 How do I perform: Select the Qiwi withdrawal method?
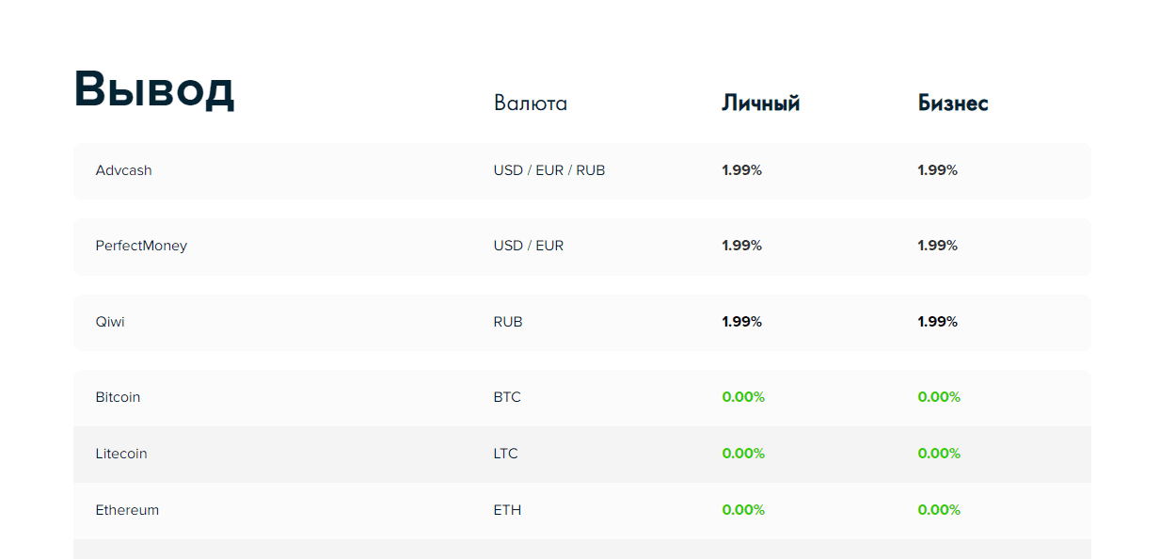pyautogui.click(x=110, y=322)
